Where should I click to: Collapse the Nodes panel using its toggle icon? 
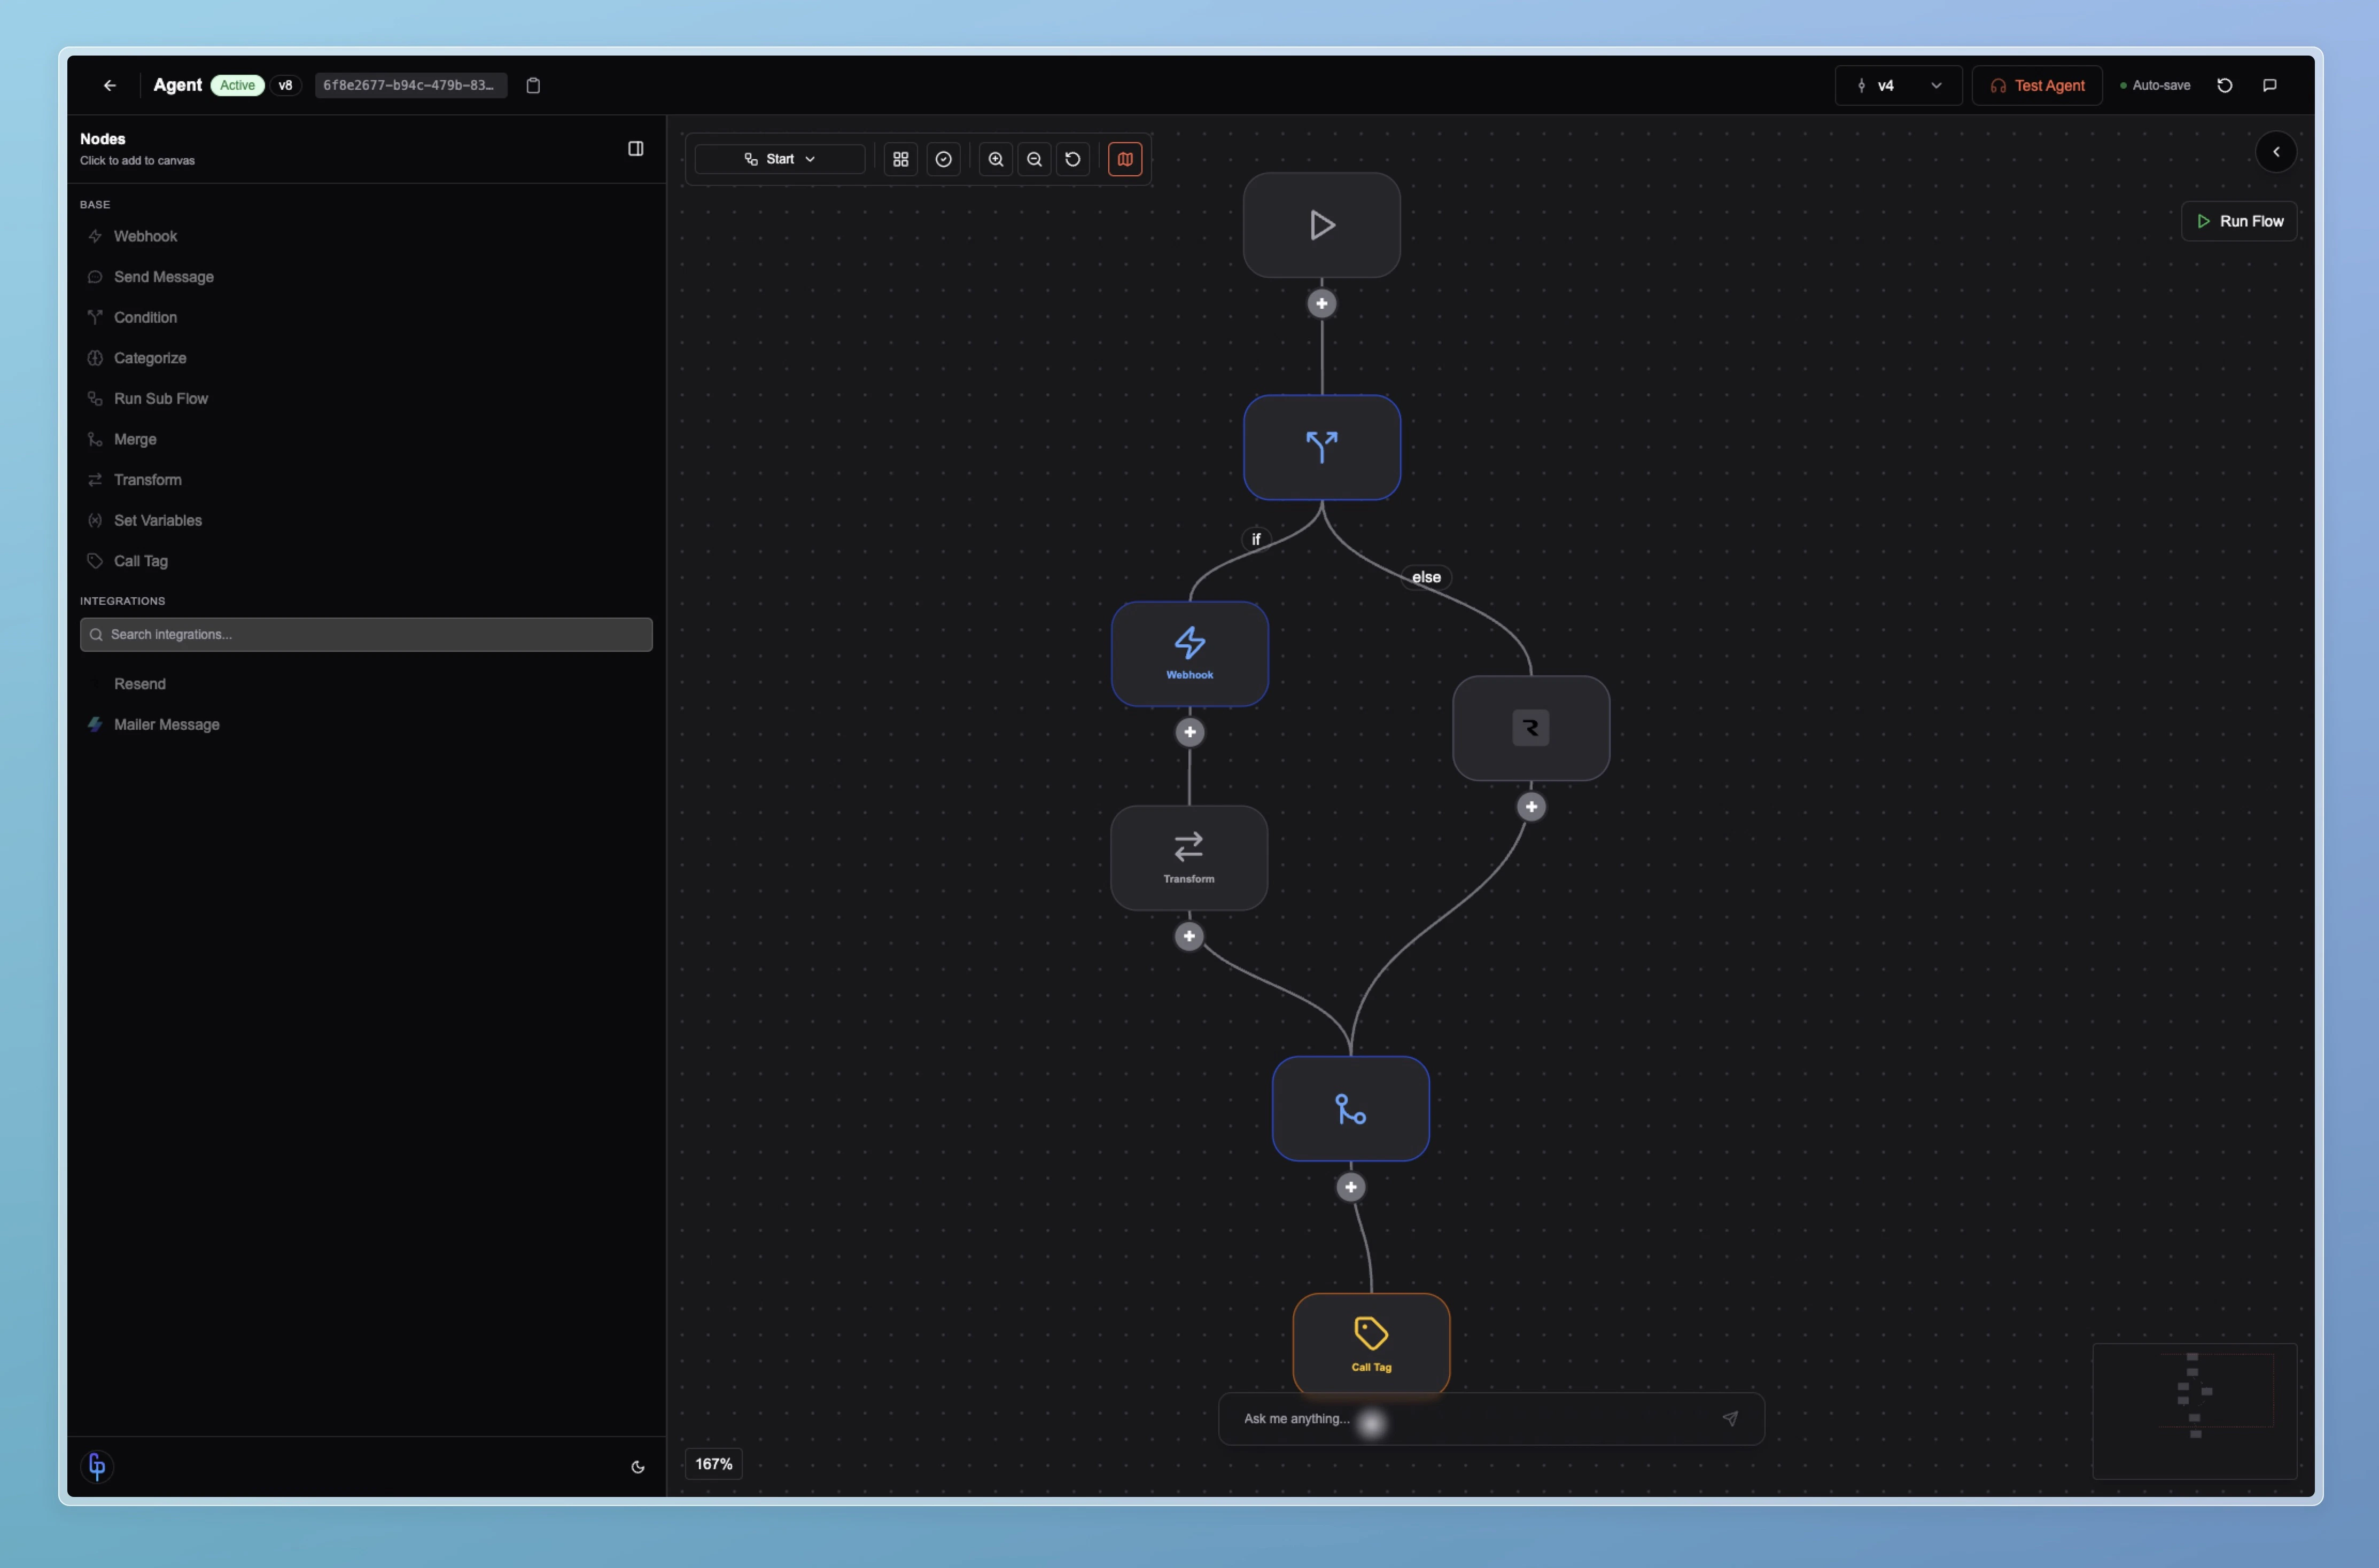(636, 148)
